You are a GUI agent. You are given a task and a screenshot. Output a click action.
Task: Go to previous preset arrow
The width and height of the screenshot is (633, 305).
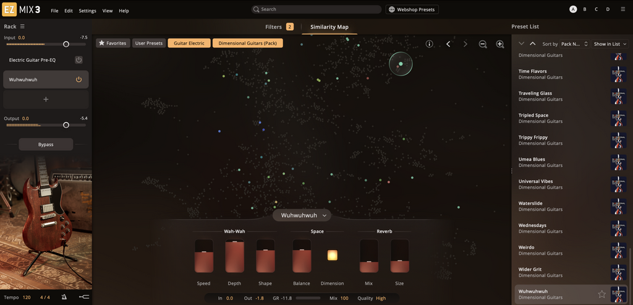448,44
